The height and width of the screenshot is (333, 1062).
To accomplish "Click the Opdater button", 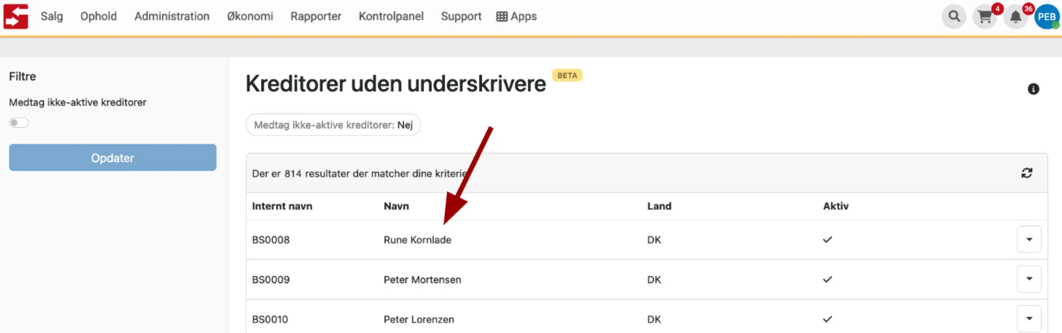I will (112, 157).
